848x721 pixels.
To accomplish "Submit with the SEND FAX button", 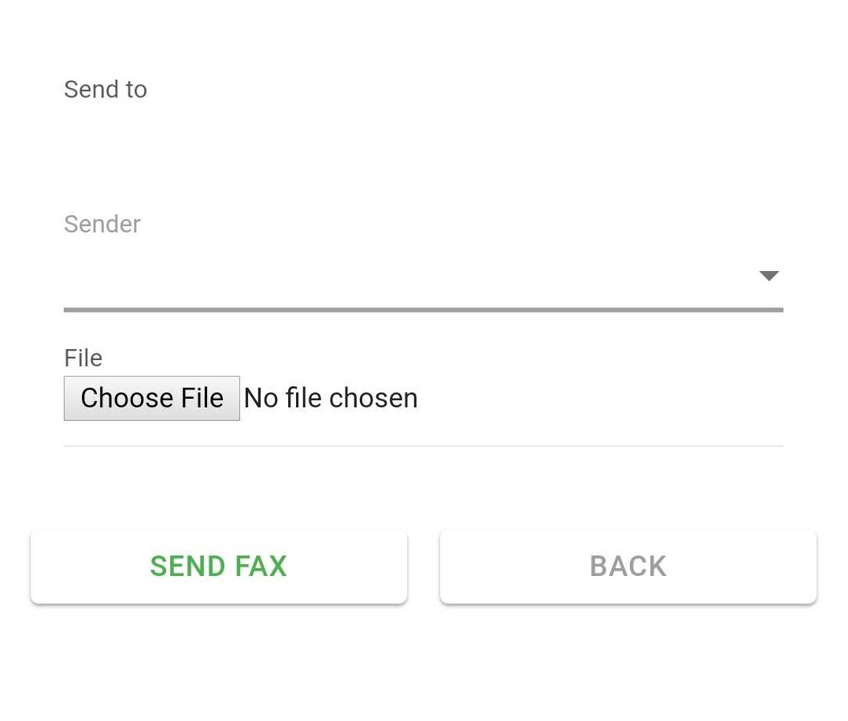I will point(218,567).
